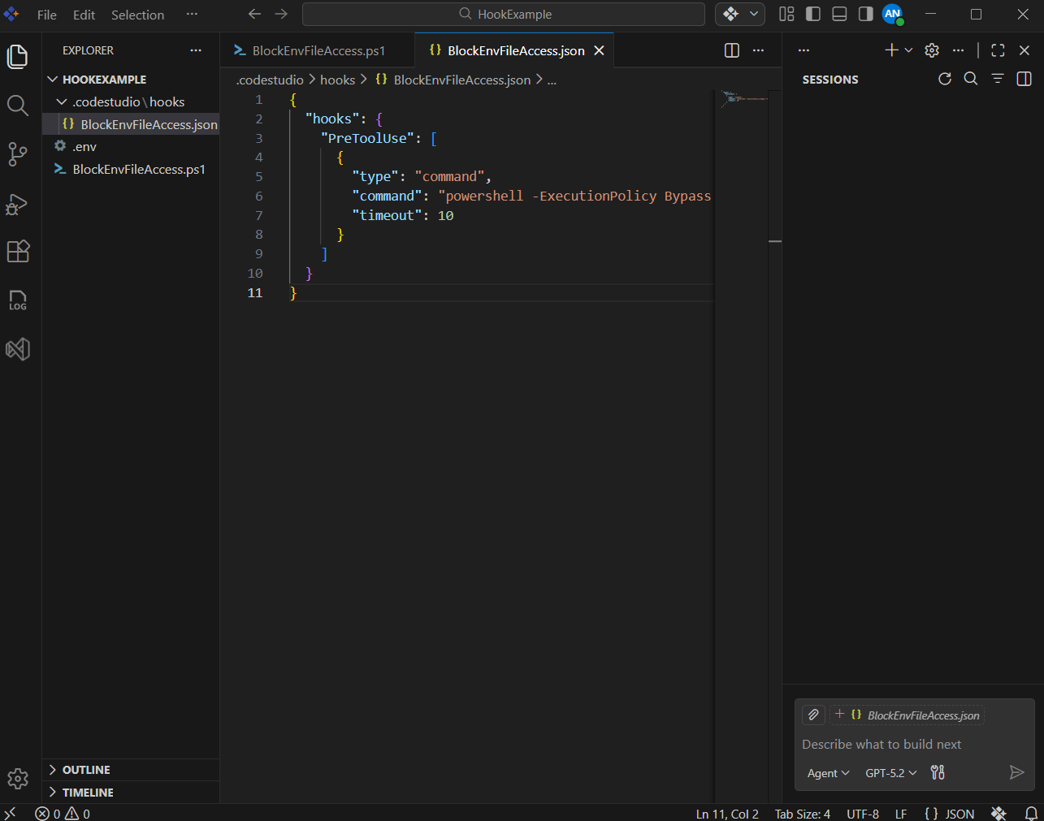Switch to the BlockEnvFileAccess.ps1 tab
This screenshot has width=1044, height=821.
[x=317, y=50]
